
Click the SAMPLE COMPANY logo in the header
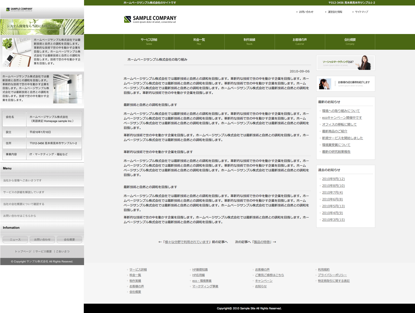150,19
